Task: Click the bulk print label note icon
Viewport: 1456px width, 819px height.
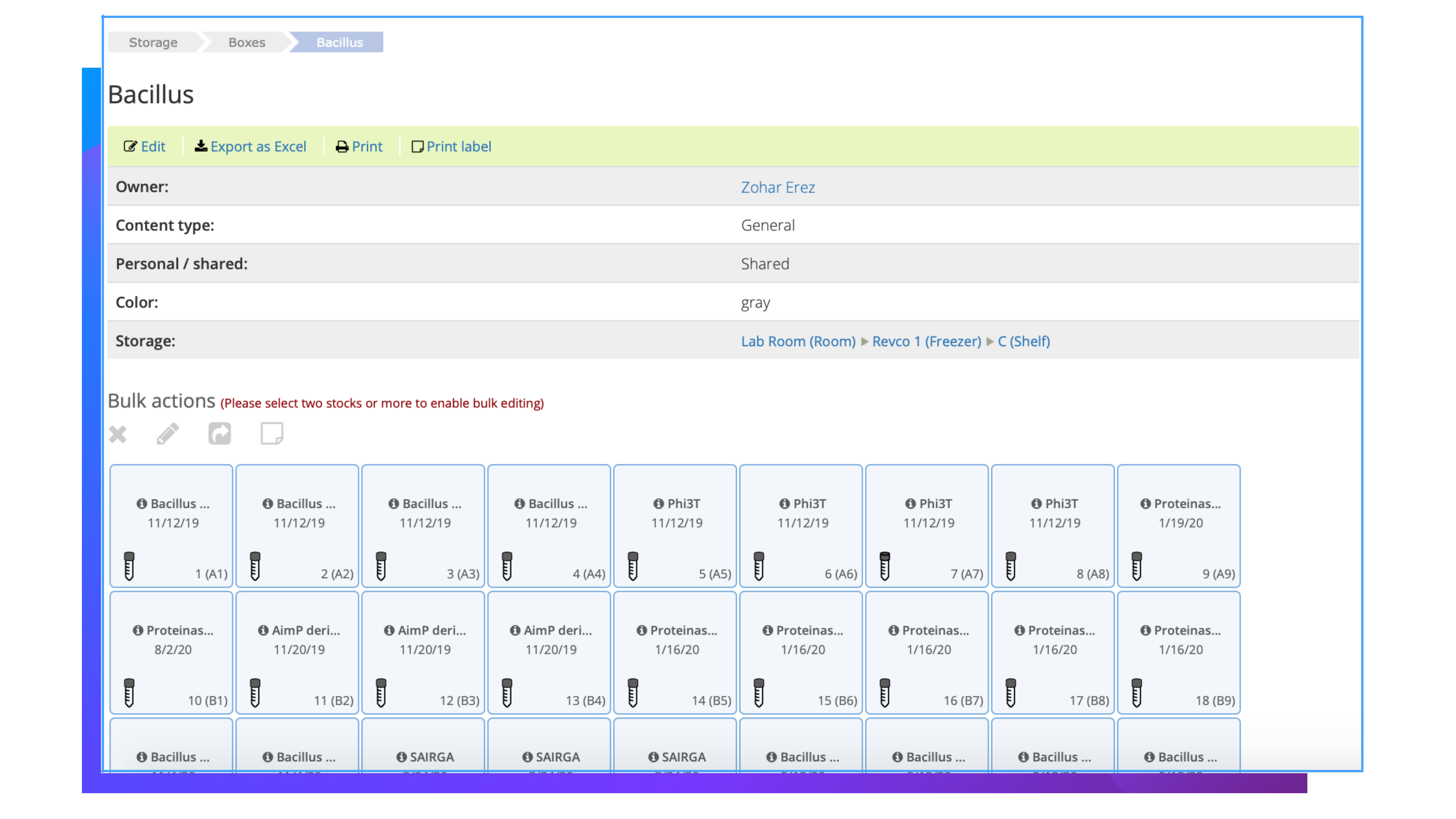Action: click(272, 434)
